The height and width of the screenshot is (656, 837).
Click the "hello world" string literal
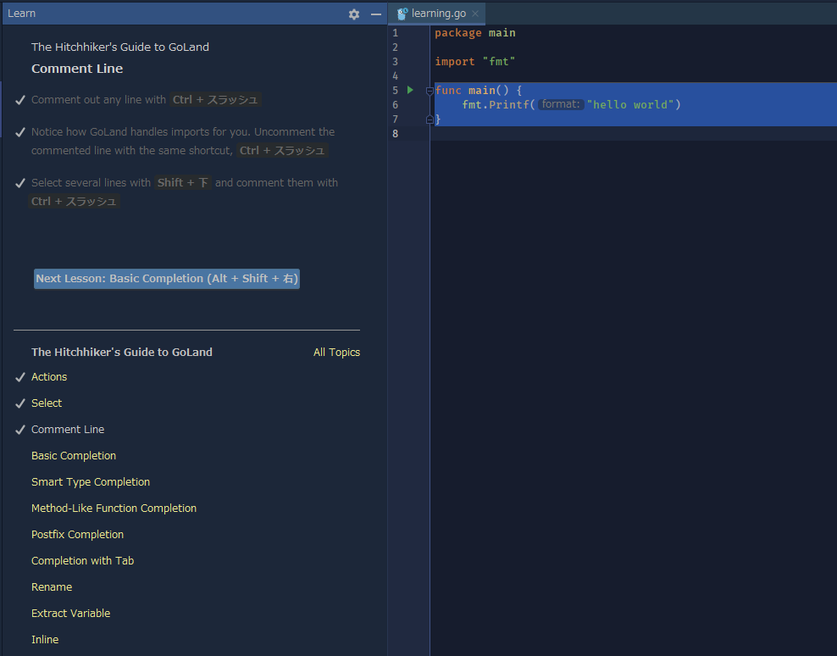tap(630, 105)
